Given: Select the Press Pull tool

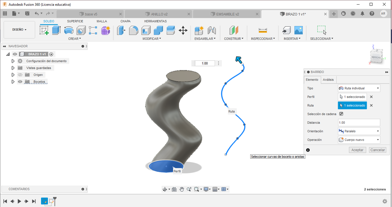Looking at the screenshot, I should pos(121,30).
